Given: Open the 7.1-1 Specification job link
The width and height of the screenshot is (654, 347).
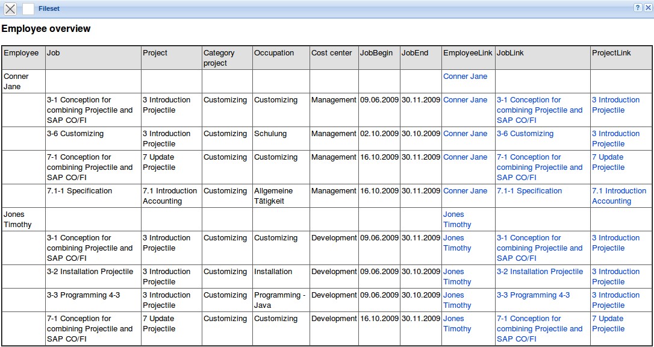Looking at the screenshot, I should [x=529, y=191].
